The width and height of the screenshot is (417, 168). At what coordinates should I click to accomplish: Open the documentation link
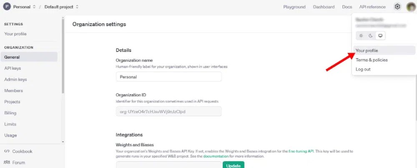(x=216, y=157)
